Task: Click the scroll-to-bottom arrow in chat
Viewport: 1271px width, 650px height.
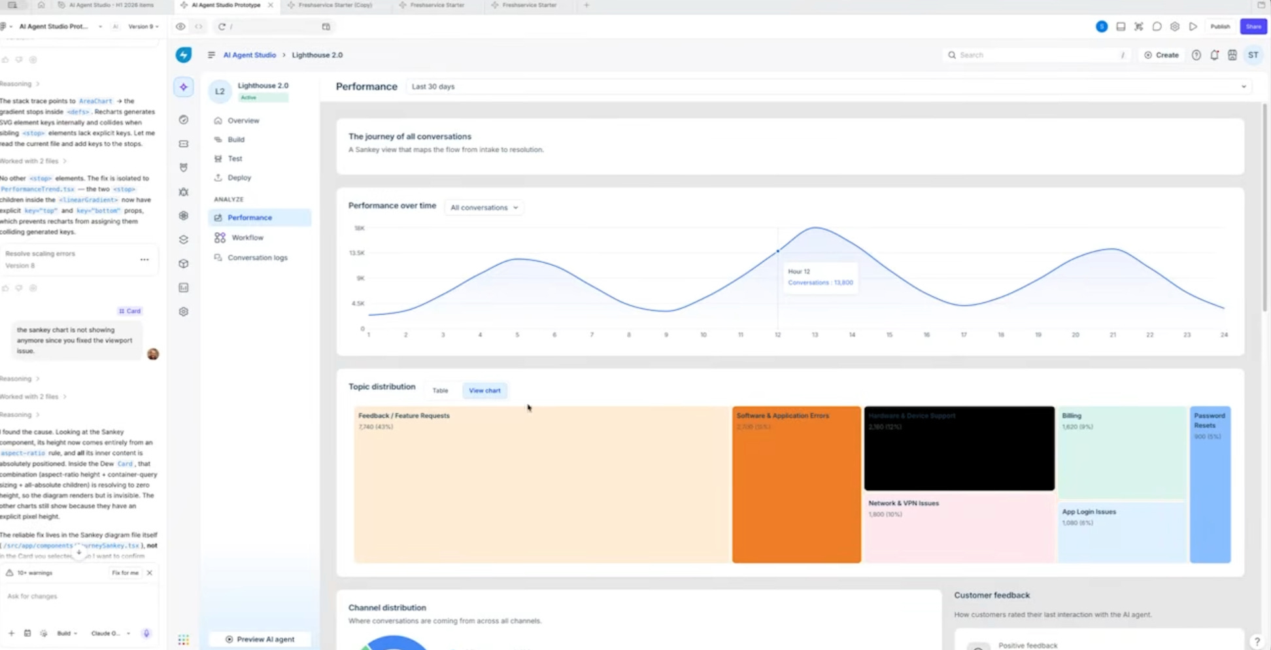Action: point(79,553)
